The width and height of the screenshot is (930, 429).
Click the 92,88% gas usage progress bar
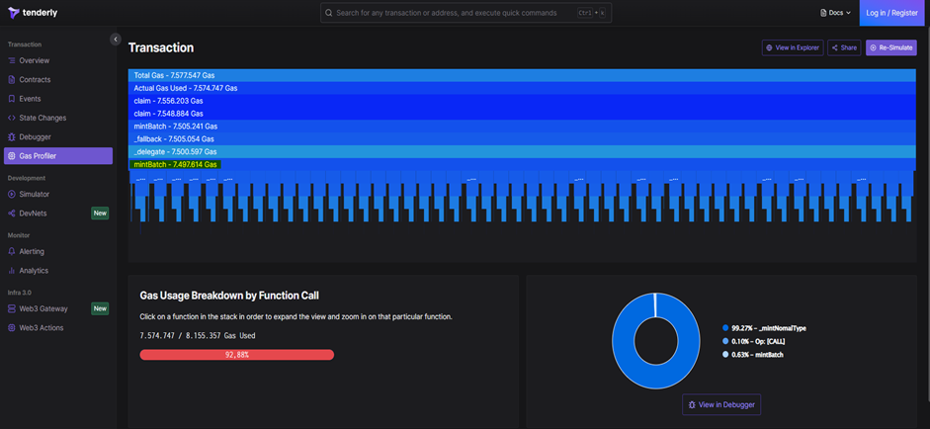click(x=236, y=355)
